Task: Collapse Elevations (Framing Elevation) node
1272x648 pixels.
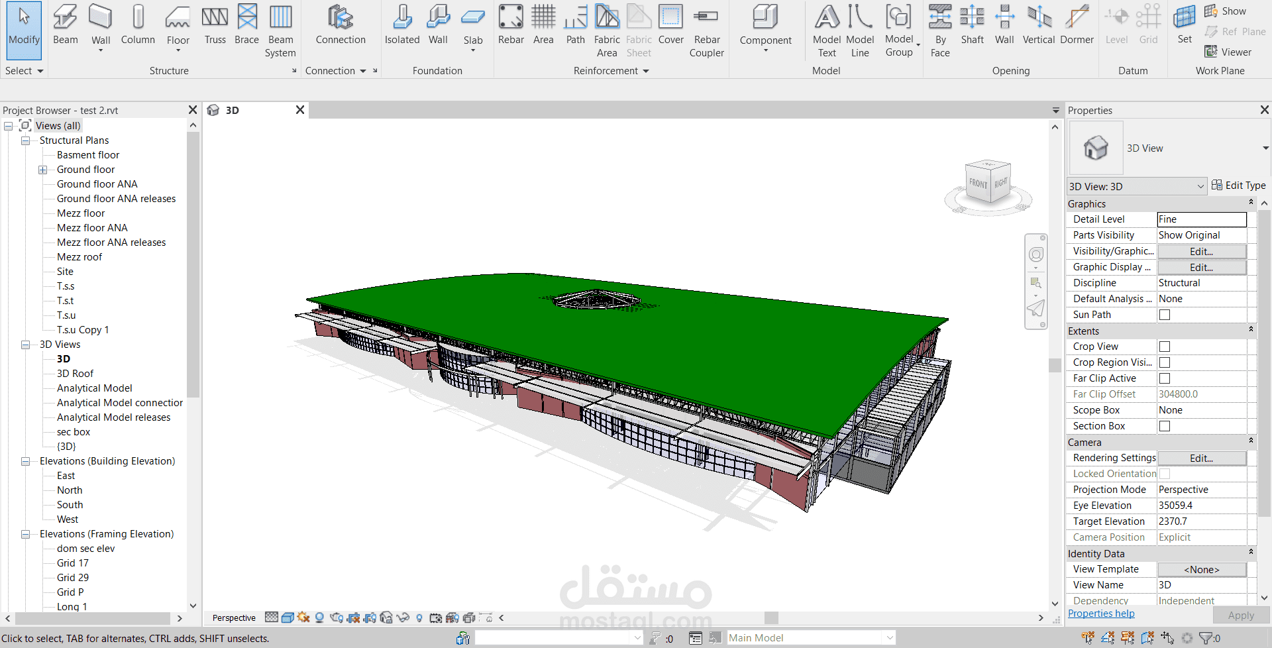Action: (x=26, y=534)
